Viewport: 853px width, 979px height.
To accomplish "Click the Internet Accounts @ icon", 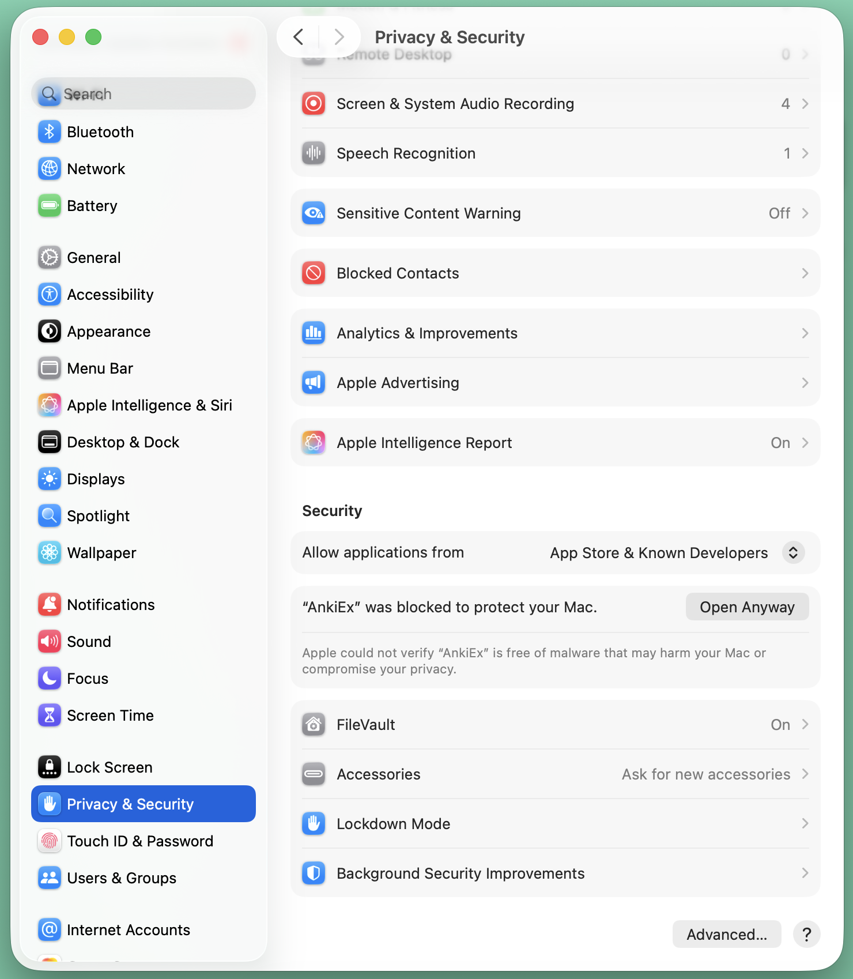I will [50, 930].
